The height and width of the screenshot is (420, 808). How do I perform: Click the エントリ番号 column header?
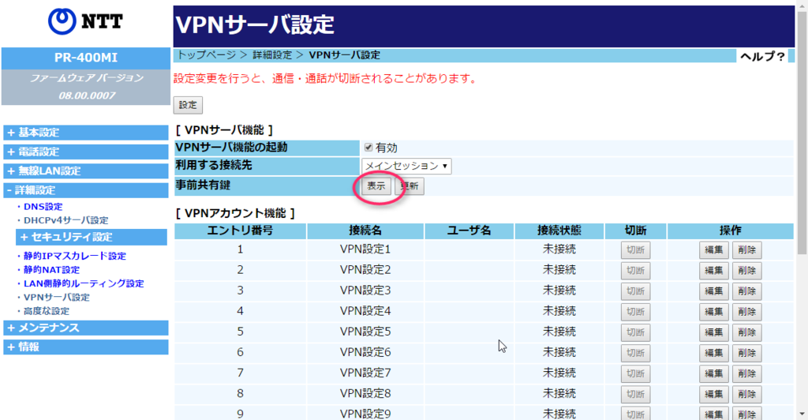[240, 231]
